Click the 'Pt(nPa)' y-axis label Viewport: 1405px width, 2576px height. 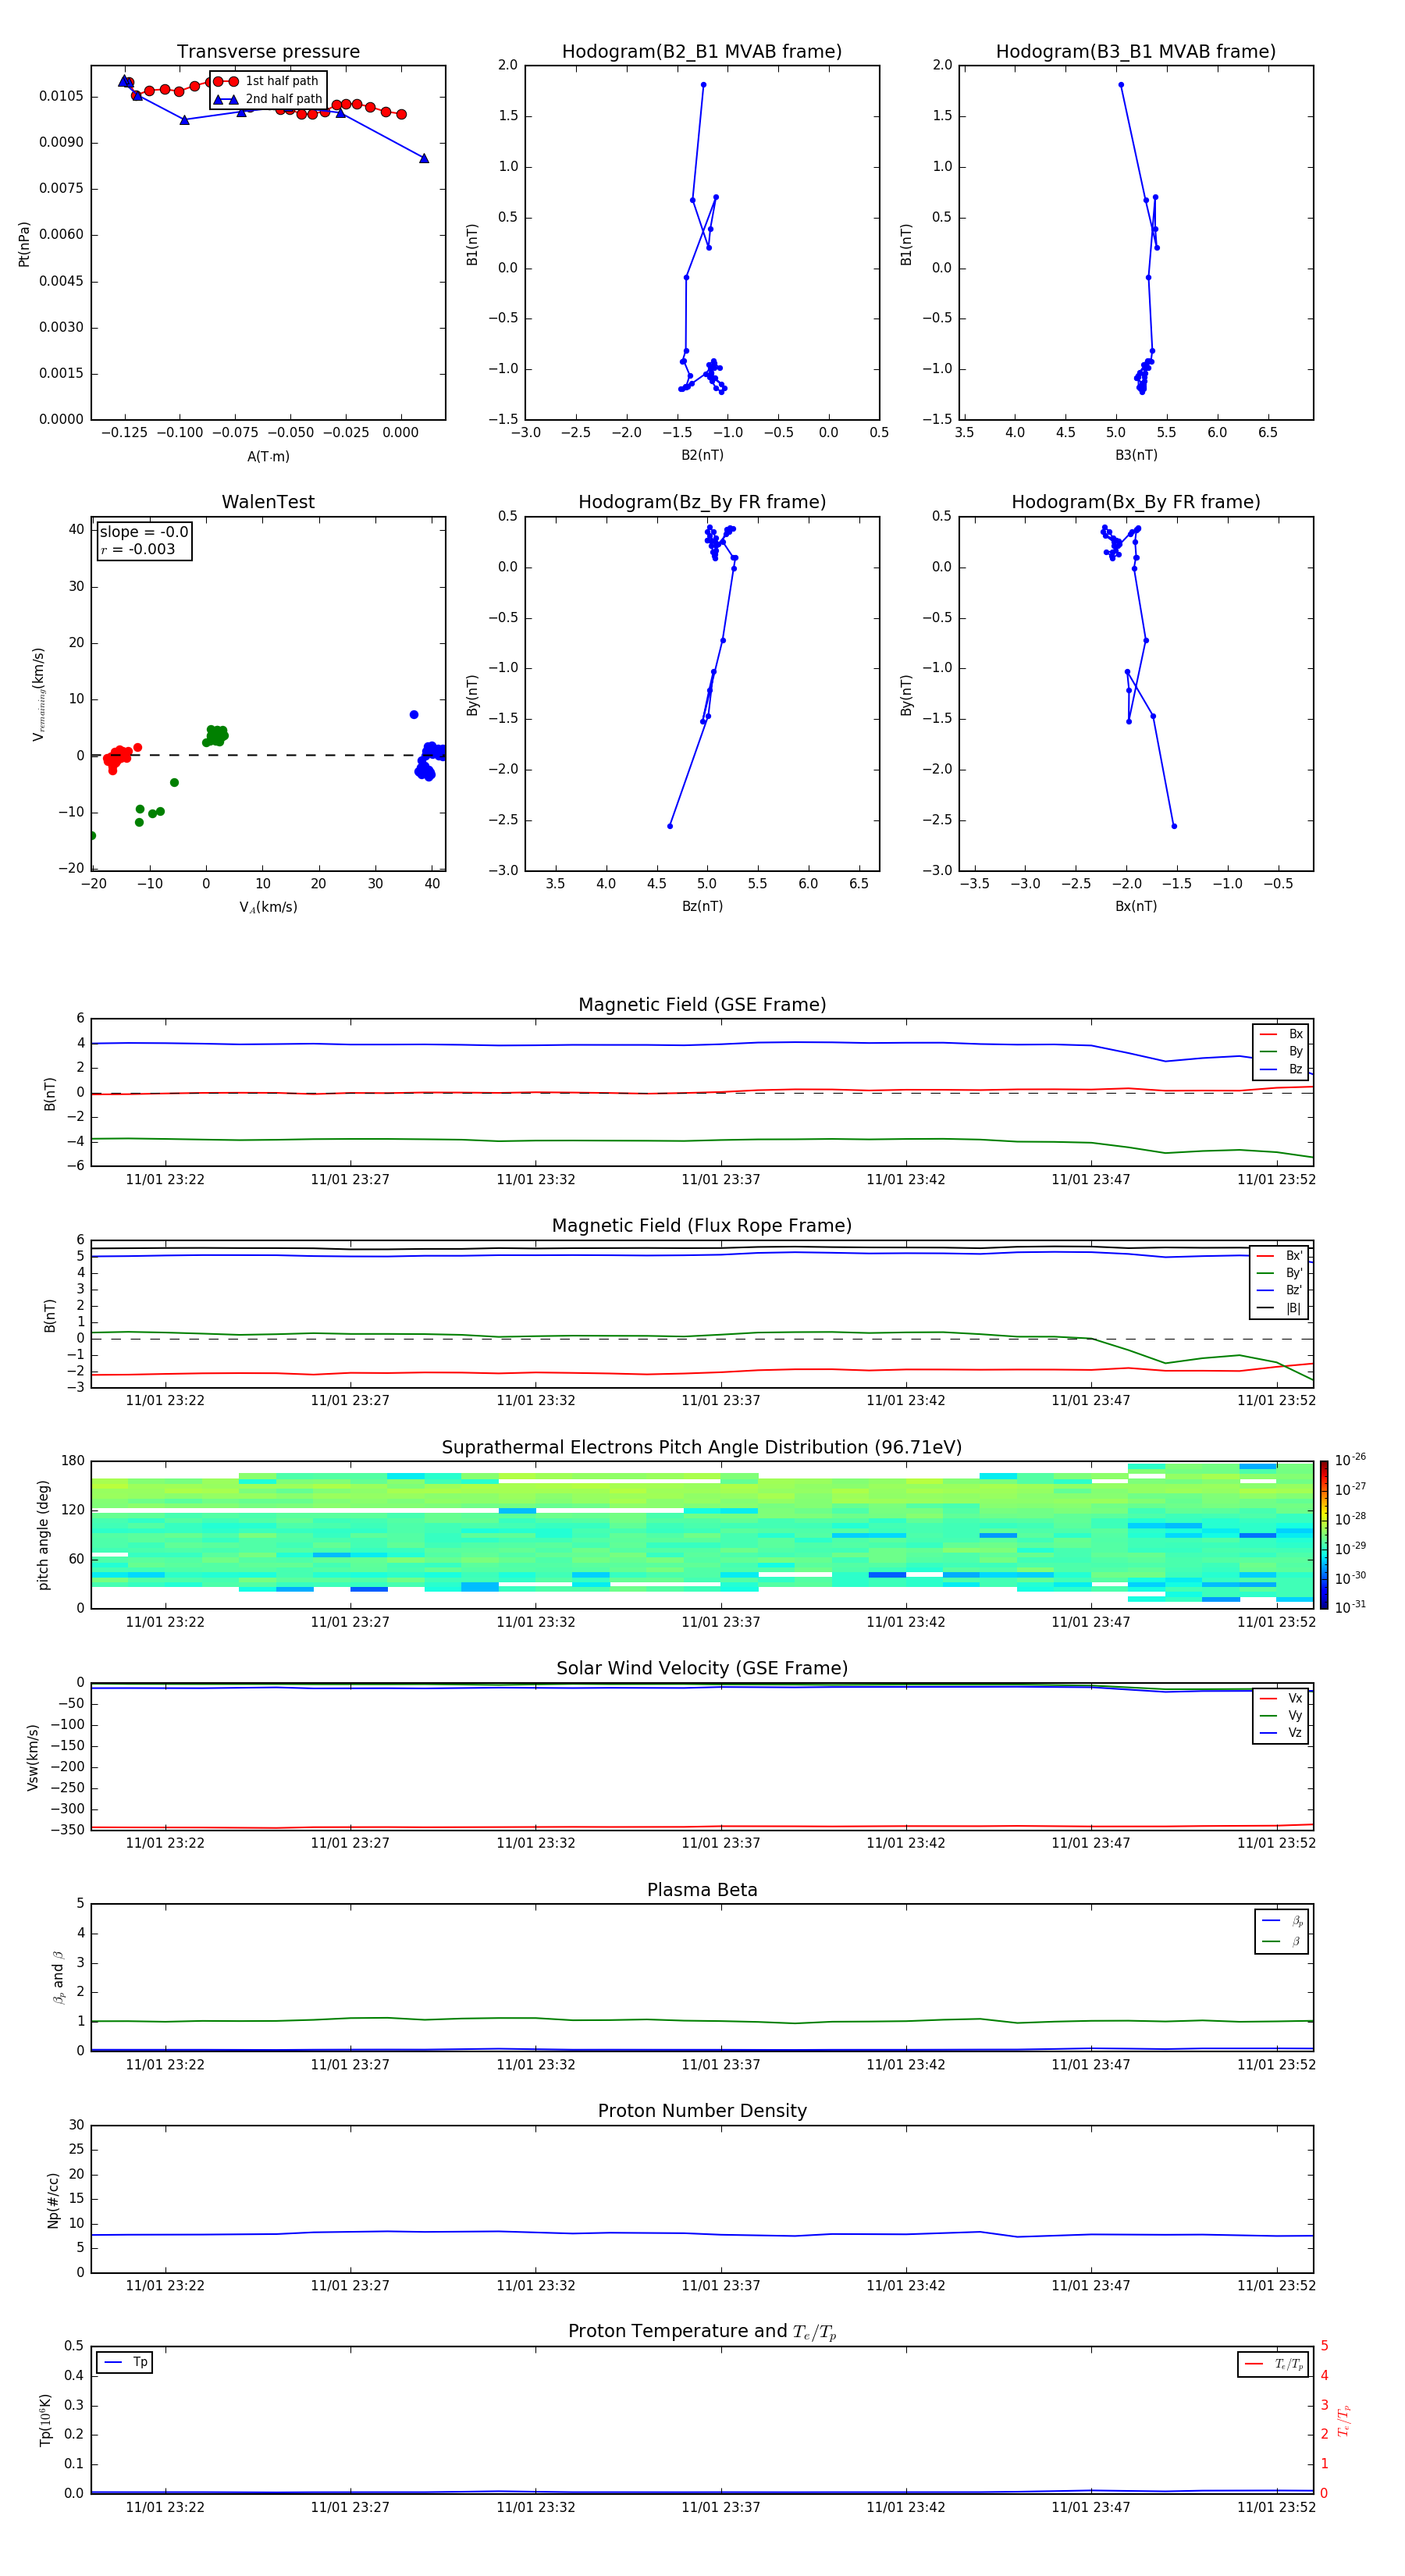tap(24, 243)
